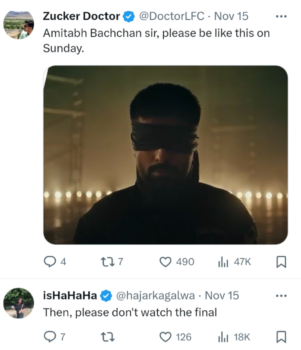Open Zucker Doctor tweet's Nov 15 timestamp
Image resolution: width=301 pixels, height=350 pixels.
[231, 16]
